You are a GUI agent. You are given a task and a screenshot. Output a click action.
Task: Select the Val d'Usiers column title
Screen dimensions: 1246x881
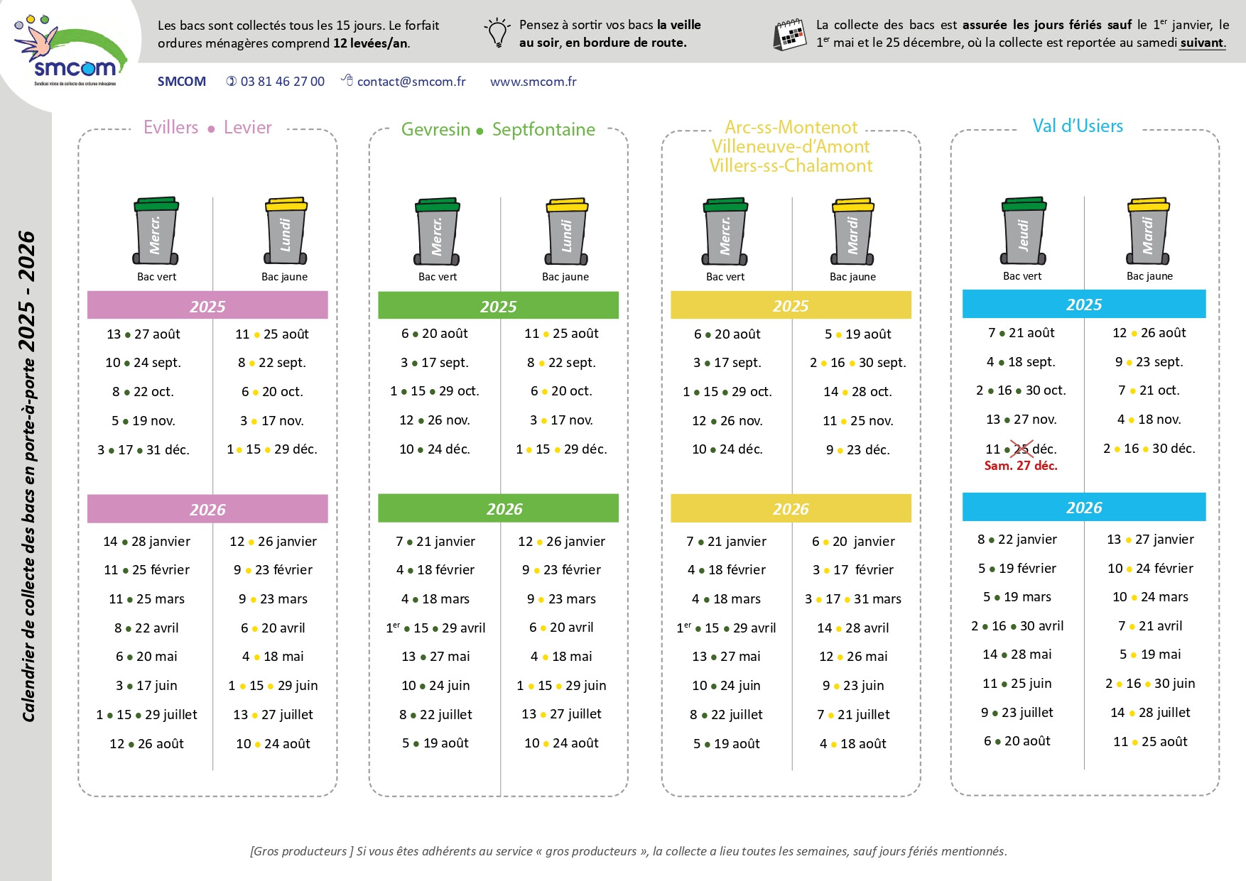click(x=1078, y=126)
